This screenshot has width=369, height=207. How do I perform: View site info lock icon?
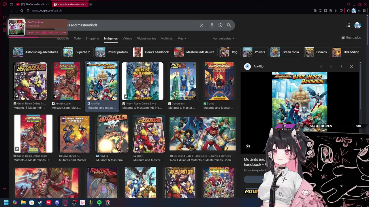(x=28, y=11)
